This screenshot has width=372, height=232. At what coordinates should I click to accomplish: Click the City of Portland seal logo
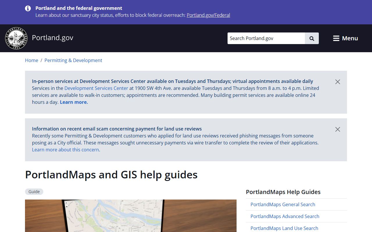(x=16, y=38)
